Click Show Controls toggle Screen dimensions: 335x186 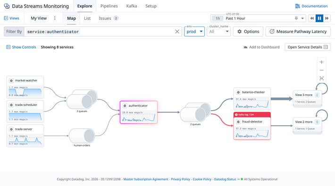click(x=21, y=47)
